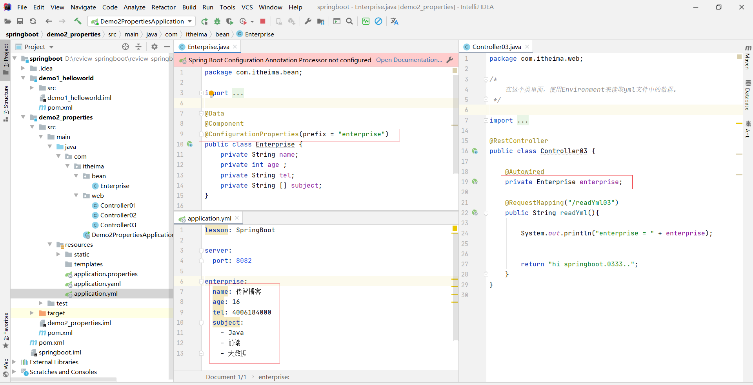Collapse the demo1_helloworld module node

[x=23, y=78]
